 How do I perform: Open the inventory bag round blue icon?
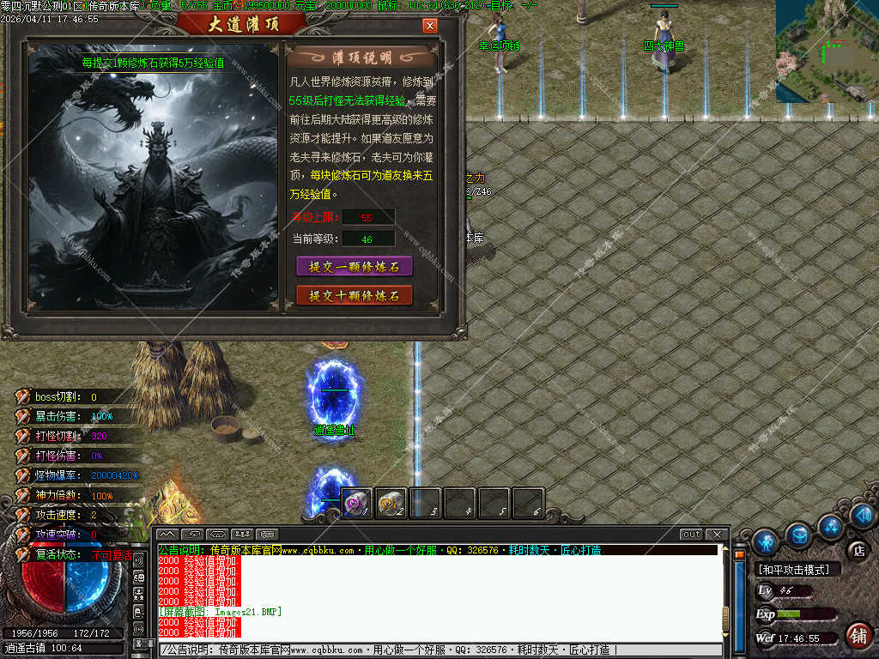pos(799,535)
